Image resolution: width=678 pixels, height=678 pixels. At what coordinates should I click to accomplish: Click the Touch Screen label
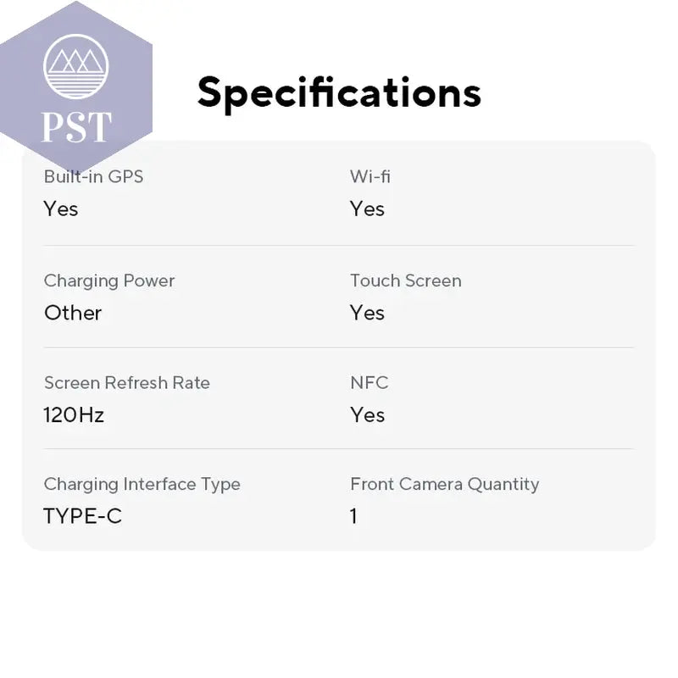406,281
